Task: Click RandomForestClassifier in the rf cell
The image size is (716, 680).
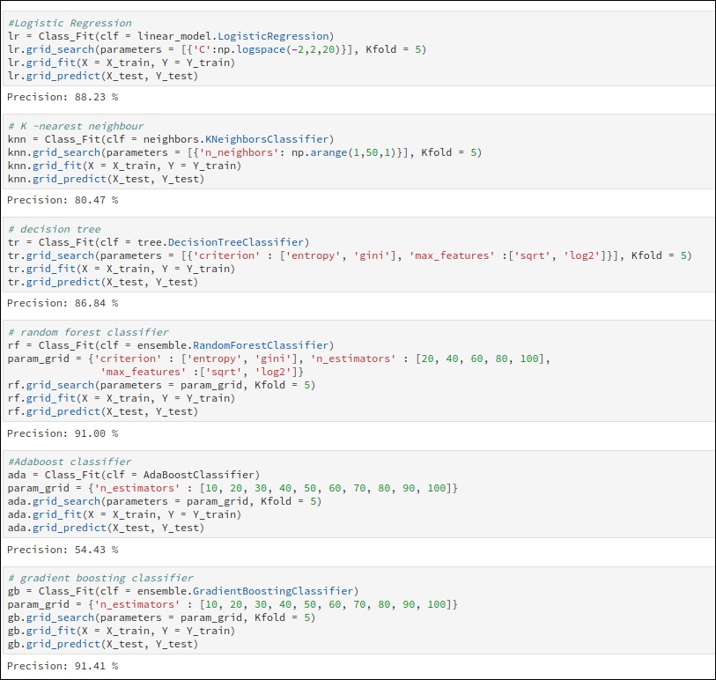Action: point(261,345)
